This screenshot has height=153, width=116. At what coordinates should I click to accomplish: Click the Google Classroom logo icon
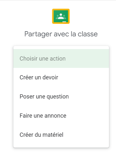click(61, 16)
